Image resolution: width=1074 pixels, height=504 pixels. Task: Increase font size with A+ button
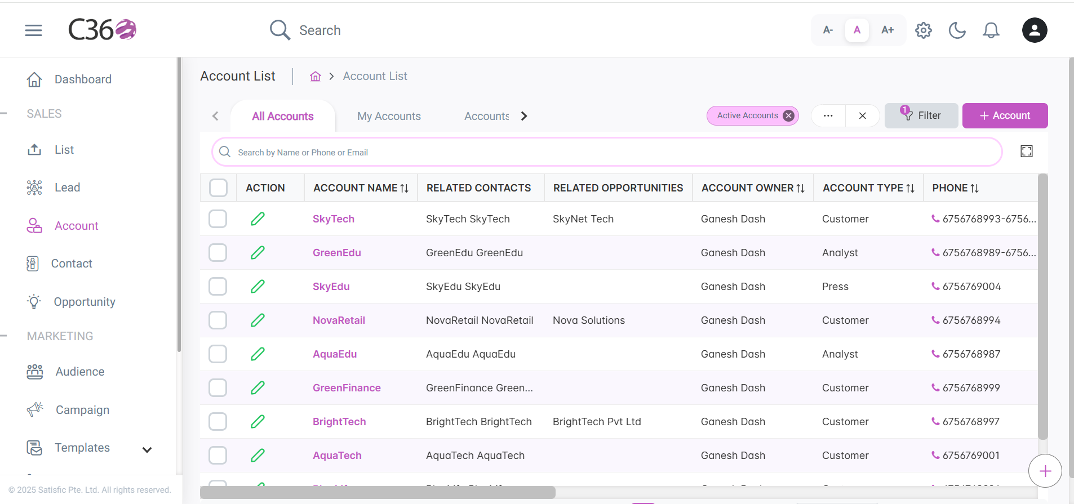[887, 30]
